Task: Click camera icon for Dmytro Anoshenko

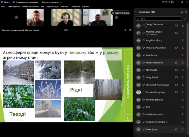Action: [x=177, y=48]
